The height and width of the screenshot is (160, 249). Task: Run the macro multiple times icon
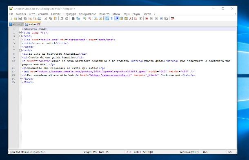click(161, 18)
